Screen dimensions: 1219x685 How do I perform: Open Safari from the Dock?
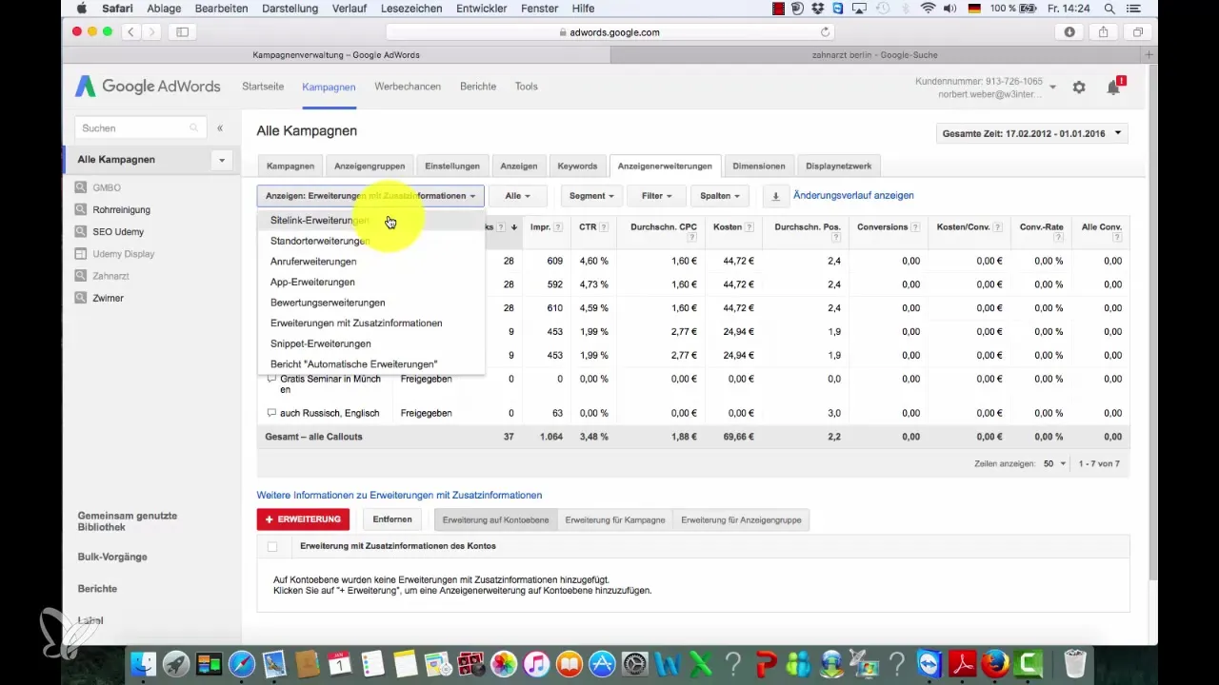tap(242, 663)
